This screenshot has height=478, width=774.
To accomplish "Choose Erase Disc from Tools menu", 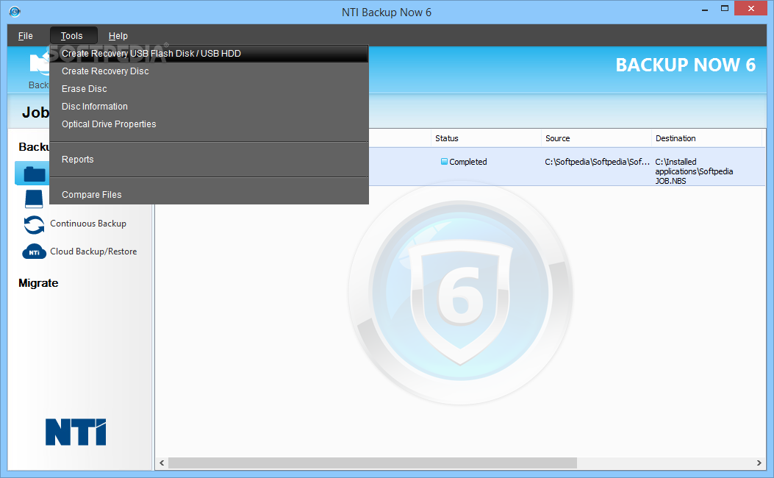I will tap(209, 89).
